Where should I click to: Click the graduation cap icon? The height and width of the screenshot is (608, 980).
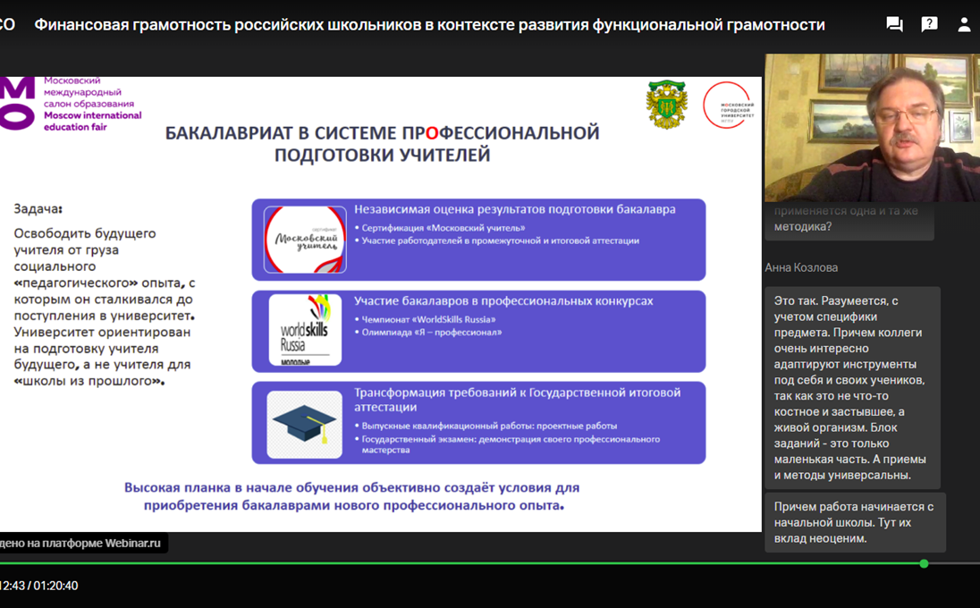(x=305, y=424)
